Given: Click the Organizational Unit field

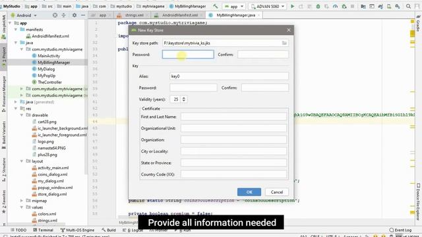Looking at the screenshot, I should tap(233, 128).
